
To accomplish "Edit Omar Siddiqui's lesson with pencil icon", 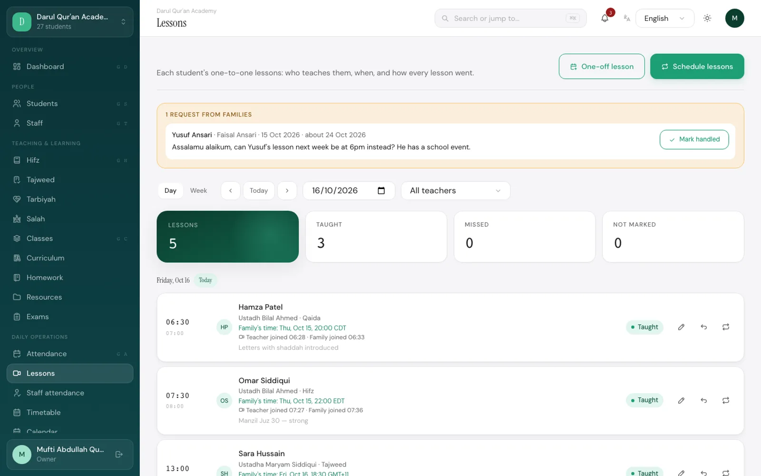I will (x=681, y=400).
